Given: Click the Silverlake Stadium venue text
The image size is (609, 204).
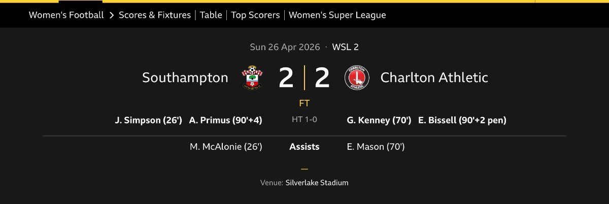Looking at the screenshot, I should click(x=317, y=183).
